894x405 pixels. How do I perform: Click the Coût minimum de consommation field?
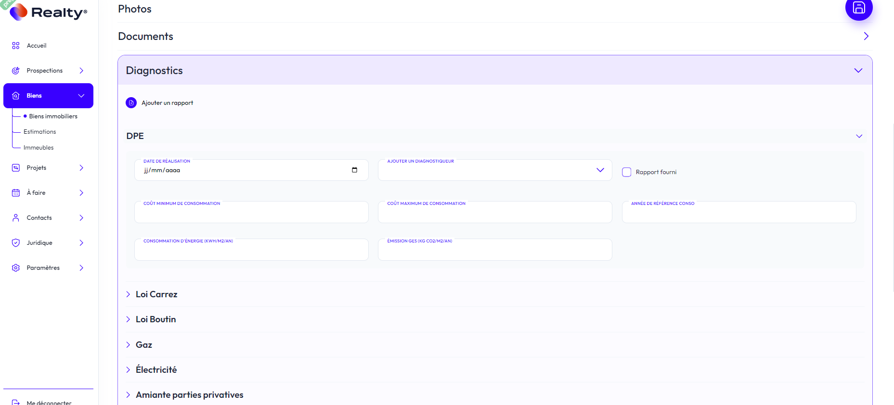(x=251, y=214)
